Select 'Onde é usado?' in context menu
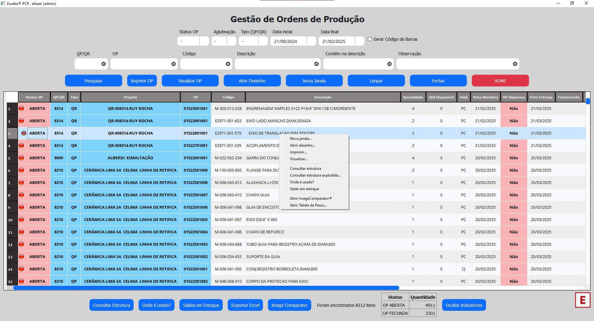Image resolution: width=594 pixels, height=321 pixels. 314,182
